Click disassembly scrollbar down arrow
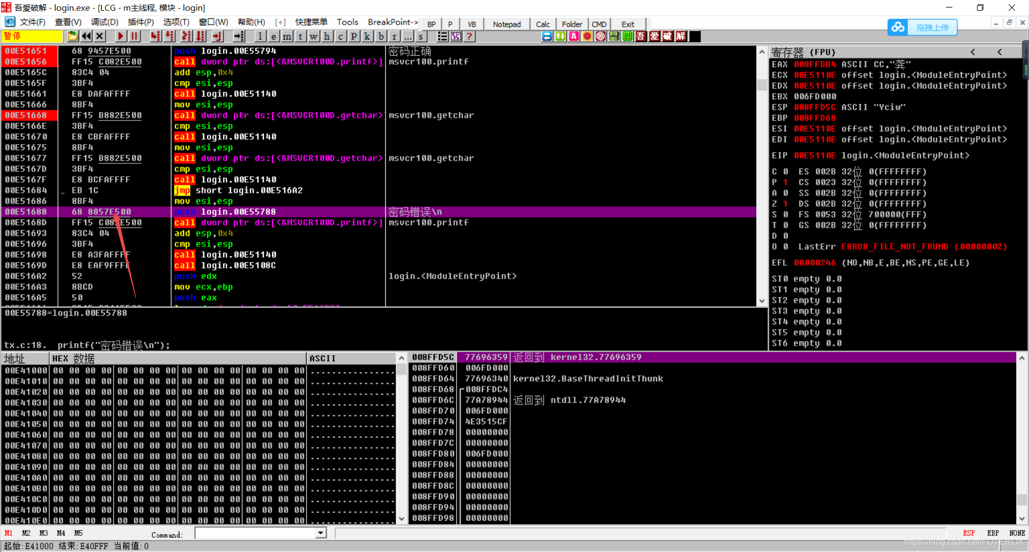 762,301
